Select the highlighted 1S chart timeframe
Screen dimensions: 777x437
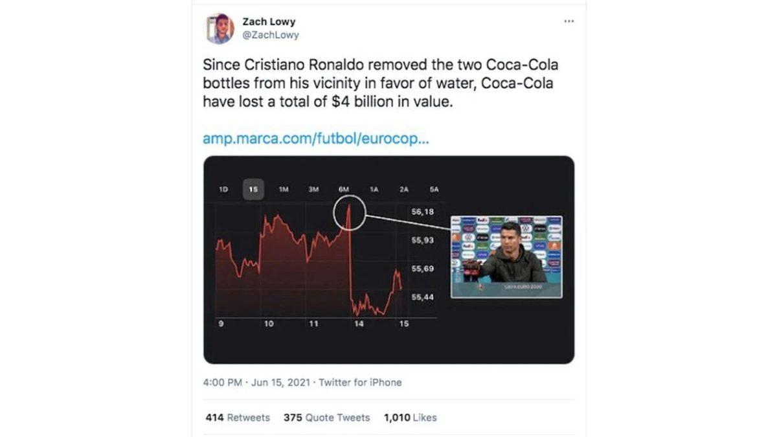(253, 188)
